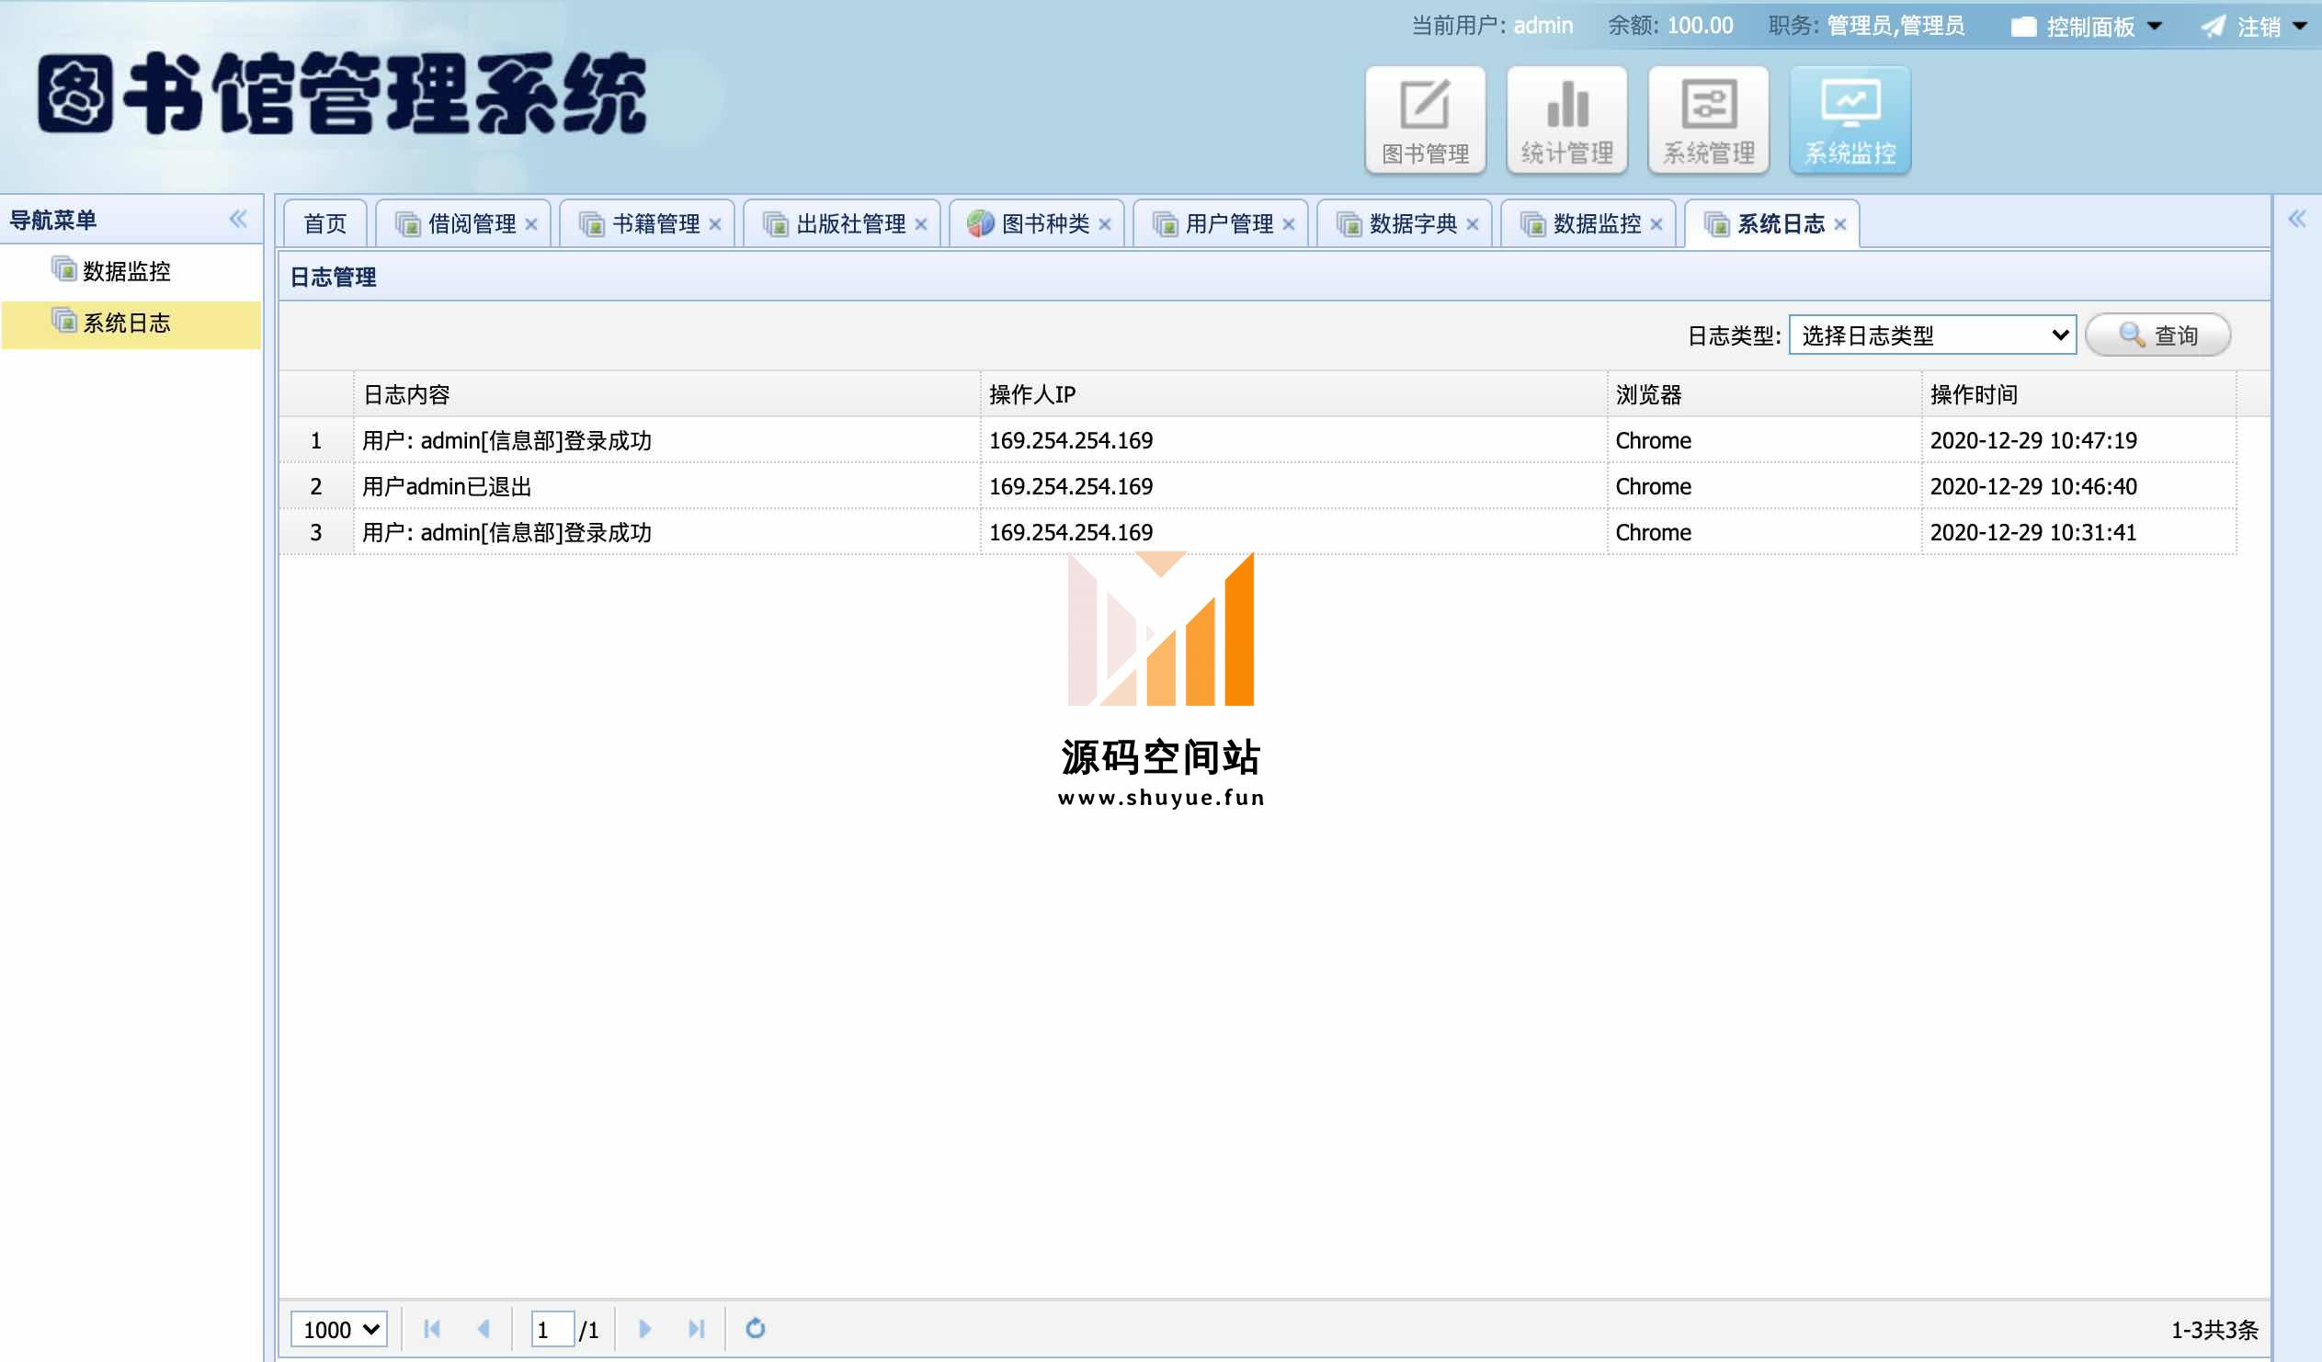The width and height of the screenshot is (2322, 1362).
Task: Open the 统计管理 module
Action: click(1566, 119)
